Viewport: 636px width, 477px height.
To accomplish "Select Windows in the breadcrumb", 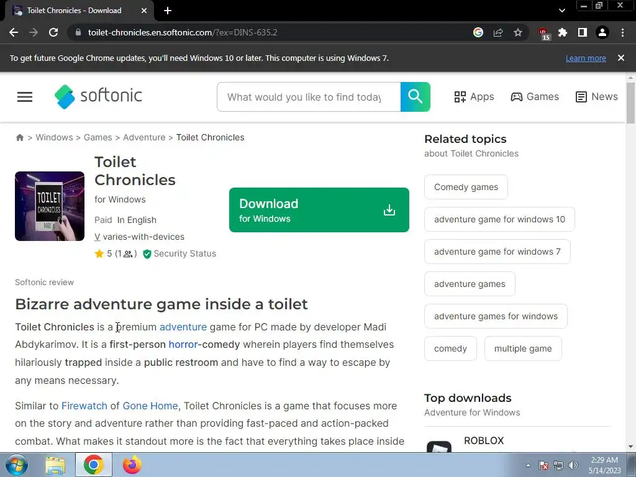I will [55, 137].
